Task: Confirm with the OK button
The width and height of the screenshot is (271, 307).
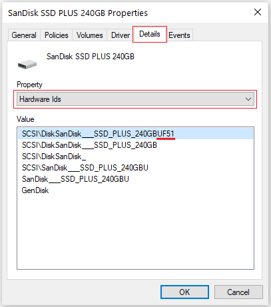Action: pyautogui.click(x=184, y=292)
